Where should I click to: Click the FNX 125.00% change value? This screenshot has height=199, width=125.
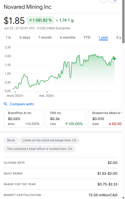coord(74,124)
